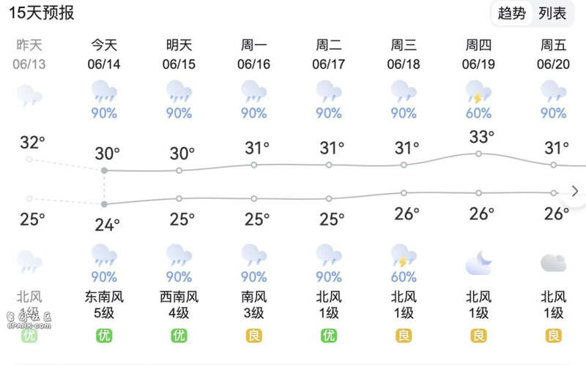Click the 周一 daytime rain cloud icon
The width and height of the screenshot is (586, 365).
pos(253,92)
